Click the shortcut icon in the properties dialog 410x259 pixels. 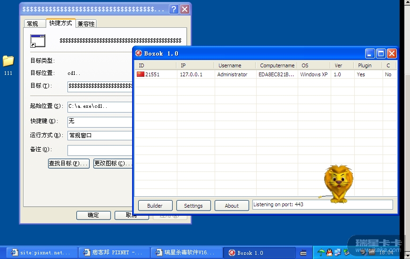coord(38,40)
